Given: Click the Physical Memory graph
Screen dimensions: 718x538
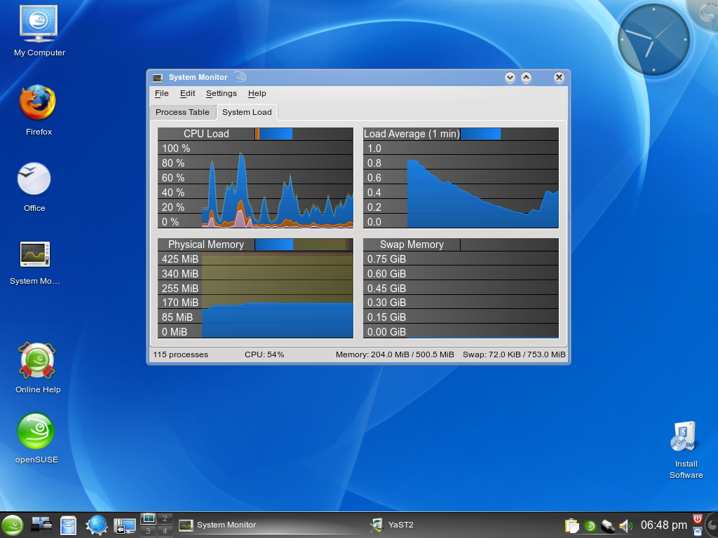Looking at the screenshot, I should coord(255,288).
